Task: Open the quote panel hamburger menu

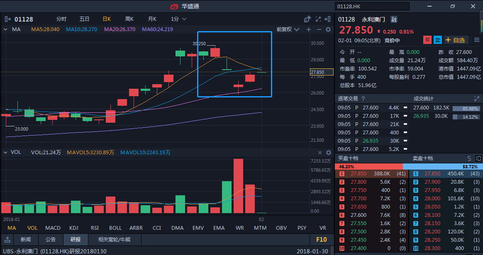Action: (476, 40)
